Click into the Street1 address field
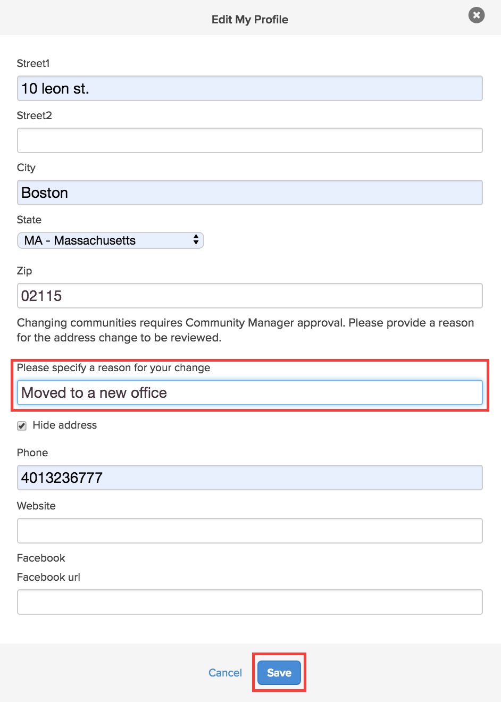 [x=250, y=88]
